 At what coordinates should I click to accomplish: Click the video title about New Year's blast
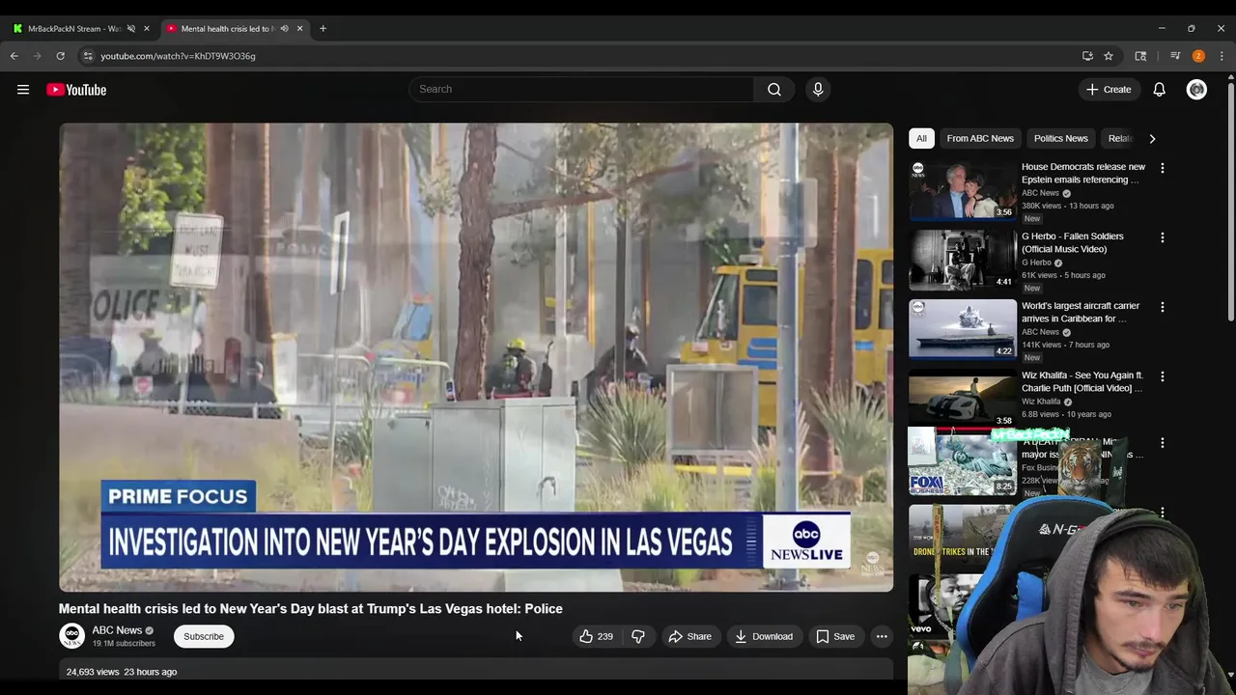coord(311,609)
